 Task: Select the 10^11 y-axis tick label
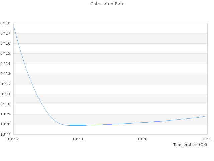[x=6, y=94]
